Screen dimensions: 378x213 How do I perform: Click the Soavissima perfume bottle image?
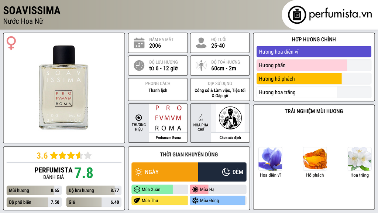63,87
